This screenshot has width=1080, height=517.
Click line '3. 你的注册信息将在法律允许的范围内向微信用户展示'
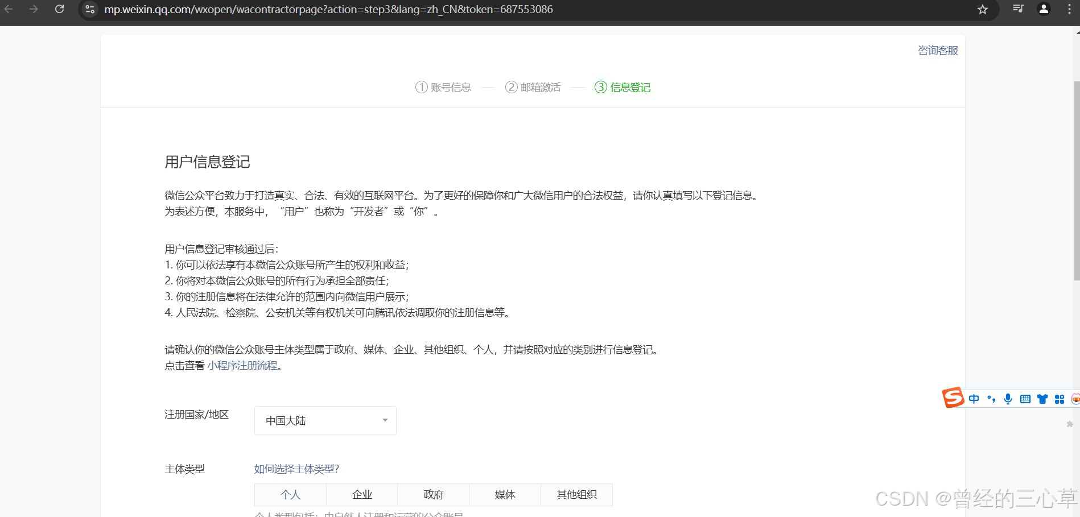coord(286,296)
